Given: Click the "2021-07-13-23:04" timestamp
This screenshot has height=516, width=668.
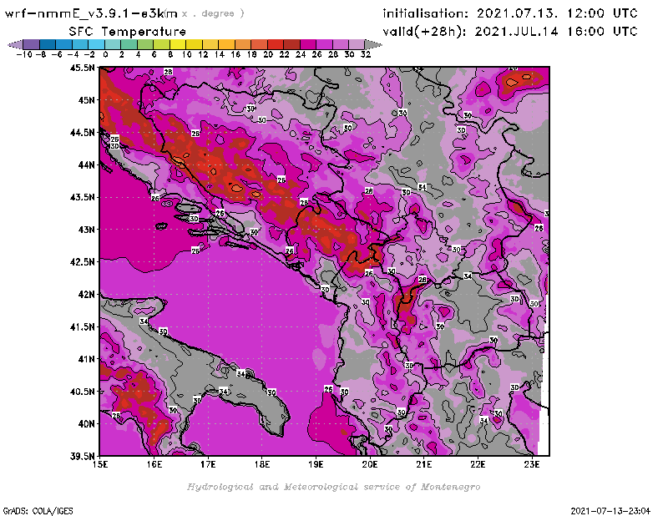Looking at the screenshot, I should (x=610, y=510).
